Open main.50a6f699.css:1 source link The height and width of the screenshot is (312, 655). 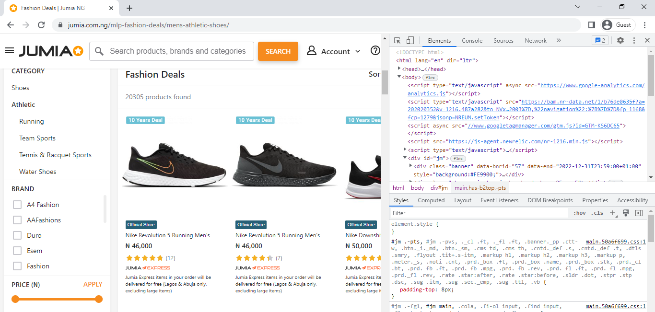point(616,242)
